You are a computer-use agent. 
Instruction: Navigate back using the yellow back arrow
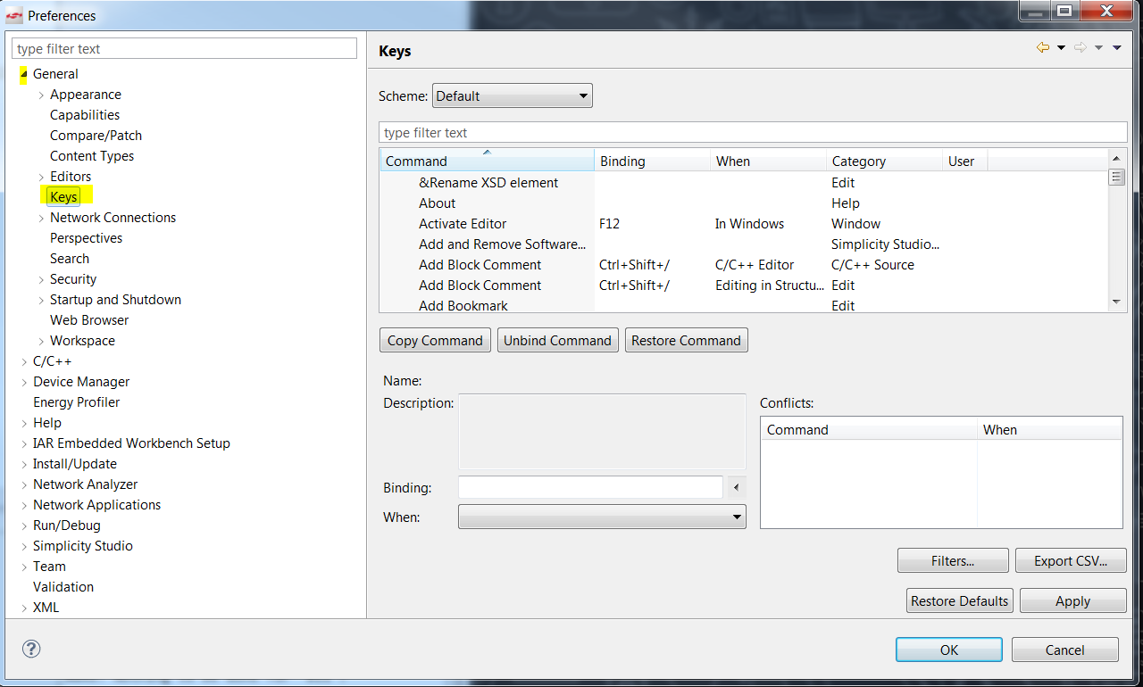[1045, 49]
